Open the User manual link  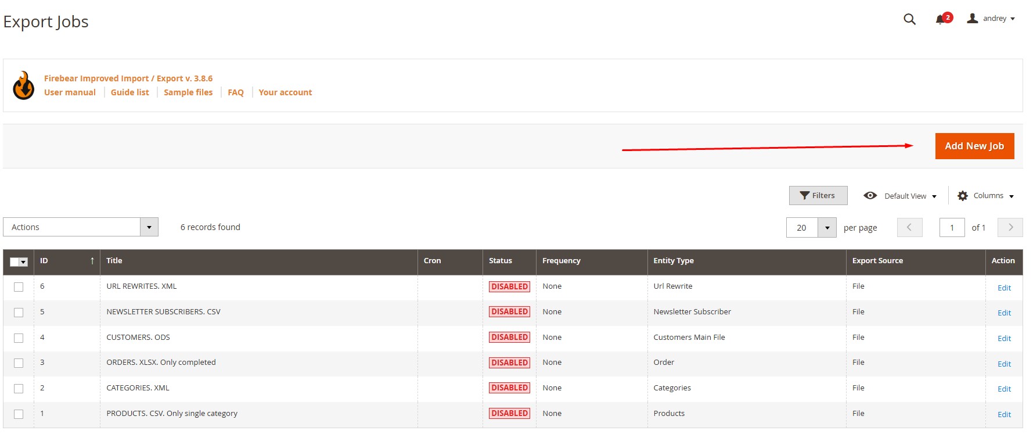tap(70, 92)
